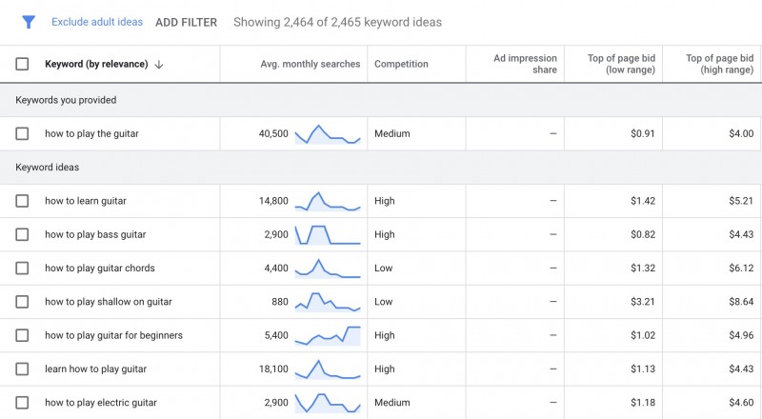The image size is (762, 419).
Task: Click trend chart for how to play guitar chords
Action: pyautogui.click(x=328, y=269)
